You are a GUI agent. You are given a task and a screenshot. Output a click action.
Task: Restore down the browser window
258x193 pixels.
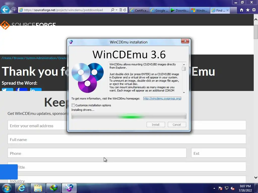(242, 2)
